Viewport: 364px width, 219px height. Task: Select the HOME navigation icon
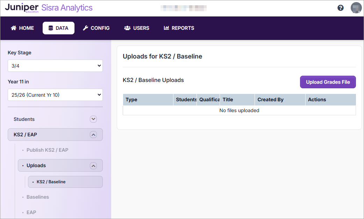click(13, 28)
